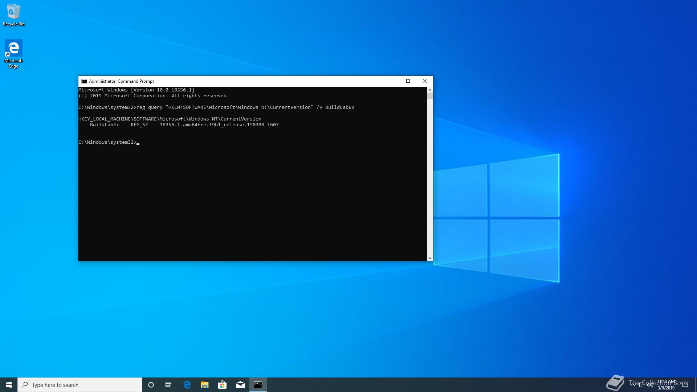Viewport: 697px width, 392px height.
Task: Open Task View on the taskbar
Action: (168, 385)
